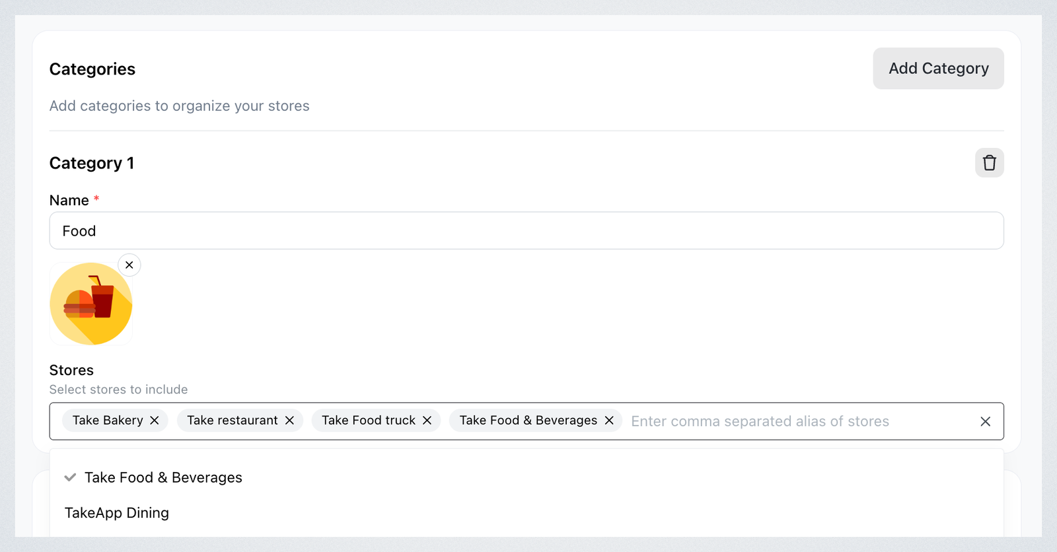Remove Take Food truck store tag
Screen dimensions: 1057x552
427,421
